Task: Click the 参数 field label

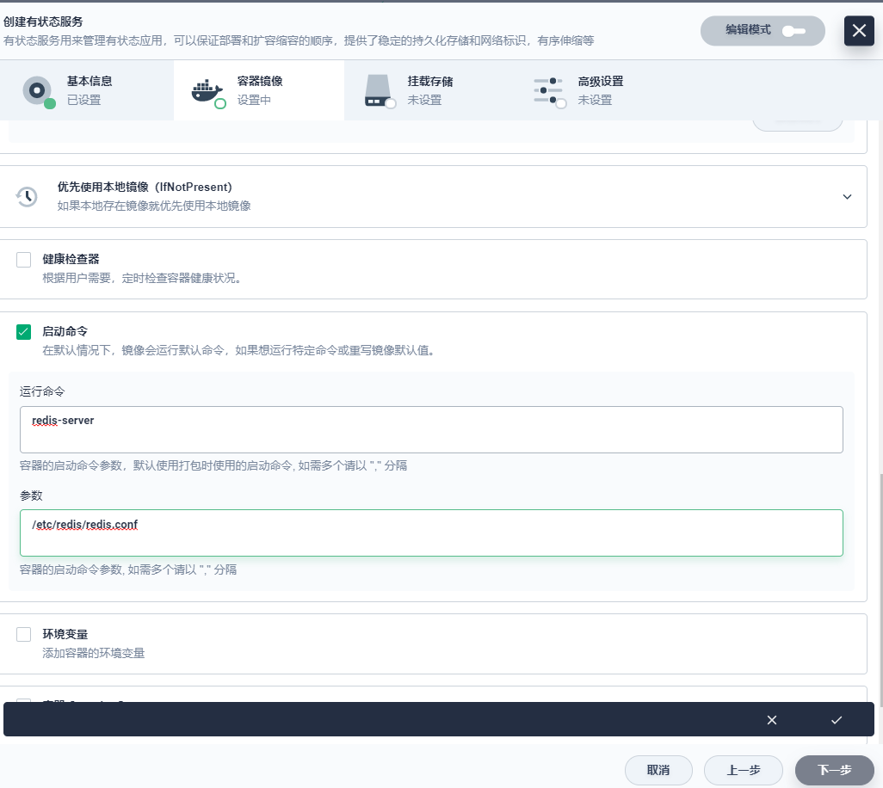Action: click(x=31, y=496)
